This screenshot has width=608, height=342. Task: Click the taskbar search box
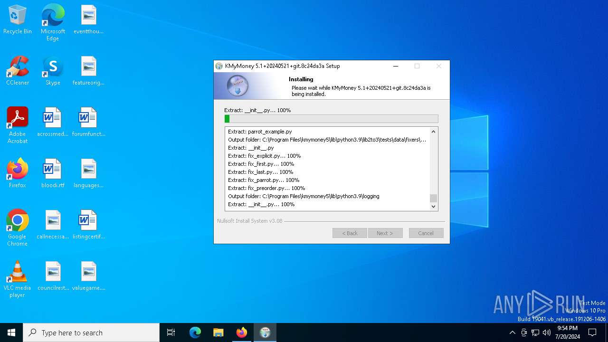coord(91,332)
